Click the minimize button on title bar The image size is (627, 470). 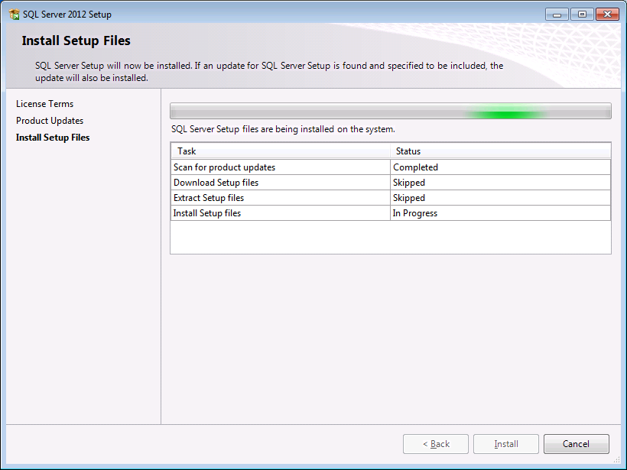click(x=555, y=14)
